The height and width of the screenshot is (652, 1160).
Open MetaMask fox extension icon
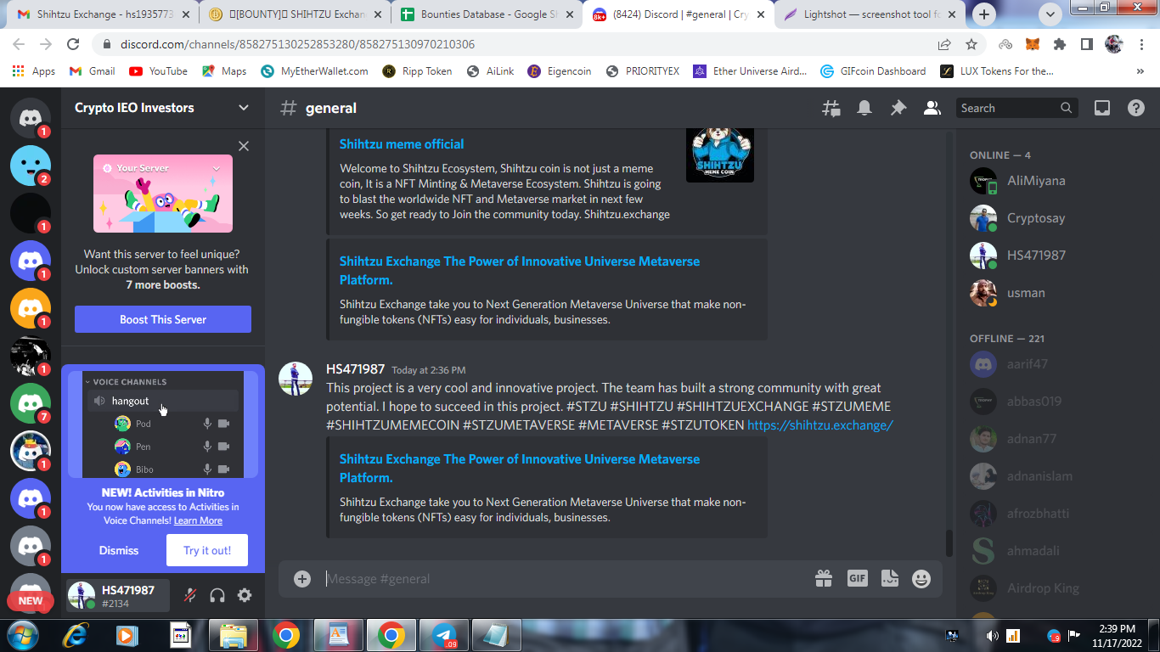coord(1033,44)
